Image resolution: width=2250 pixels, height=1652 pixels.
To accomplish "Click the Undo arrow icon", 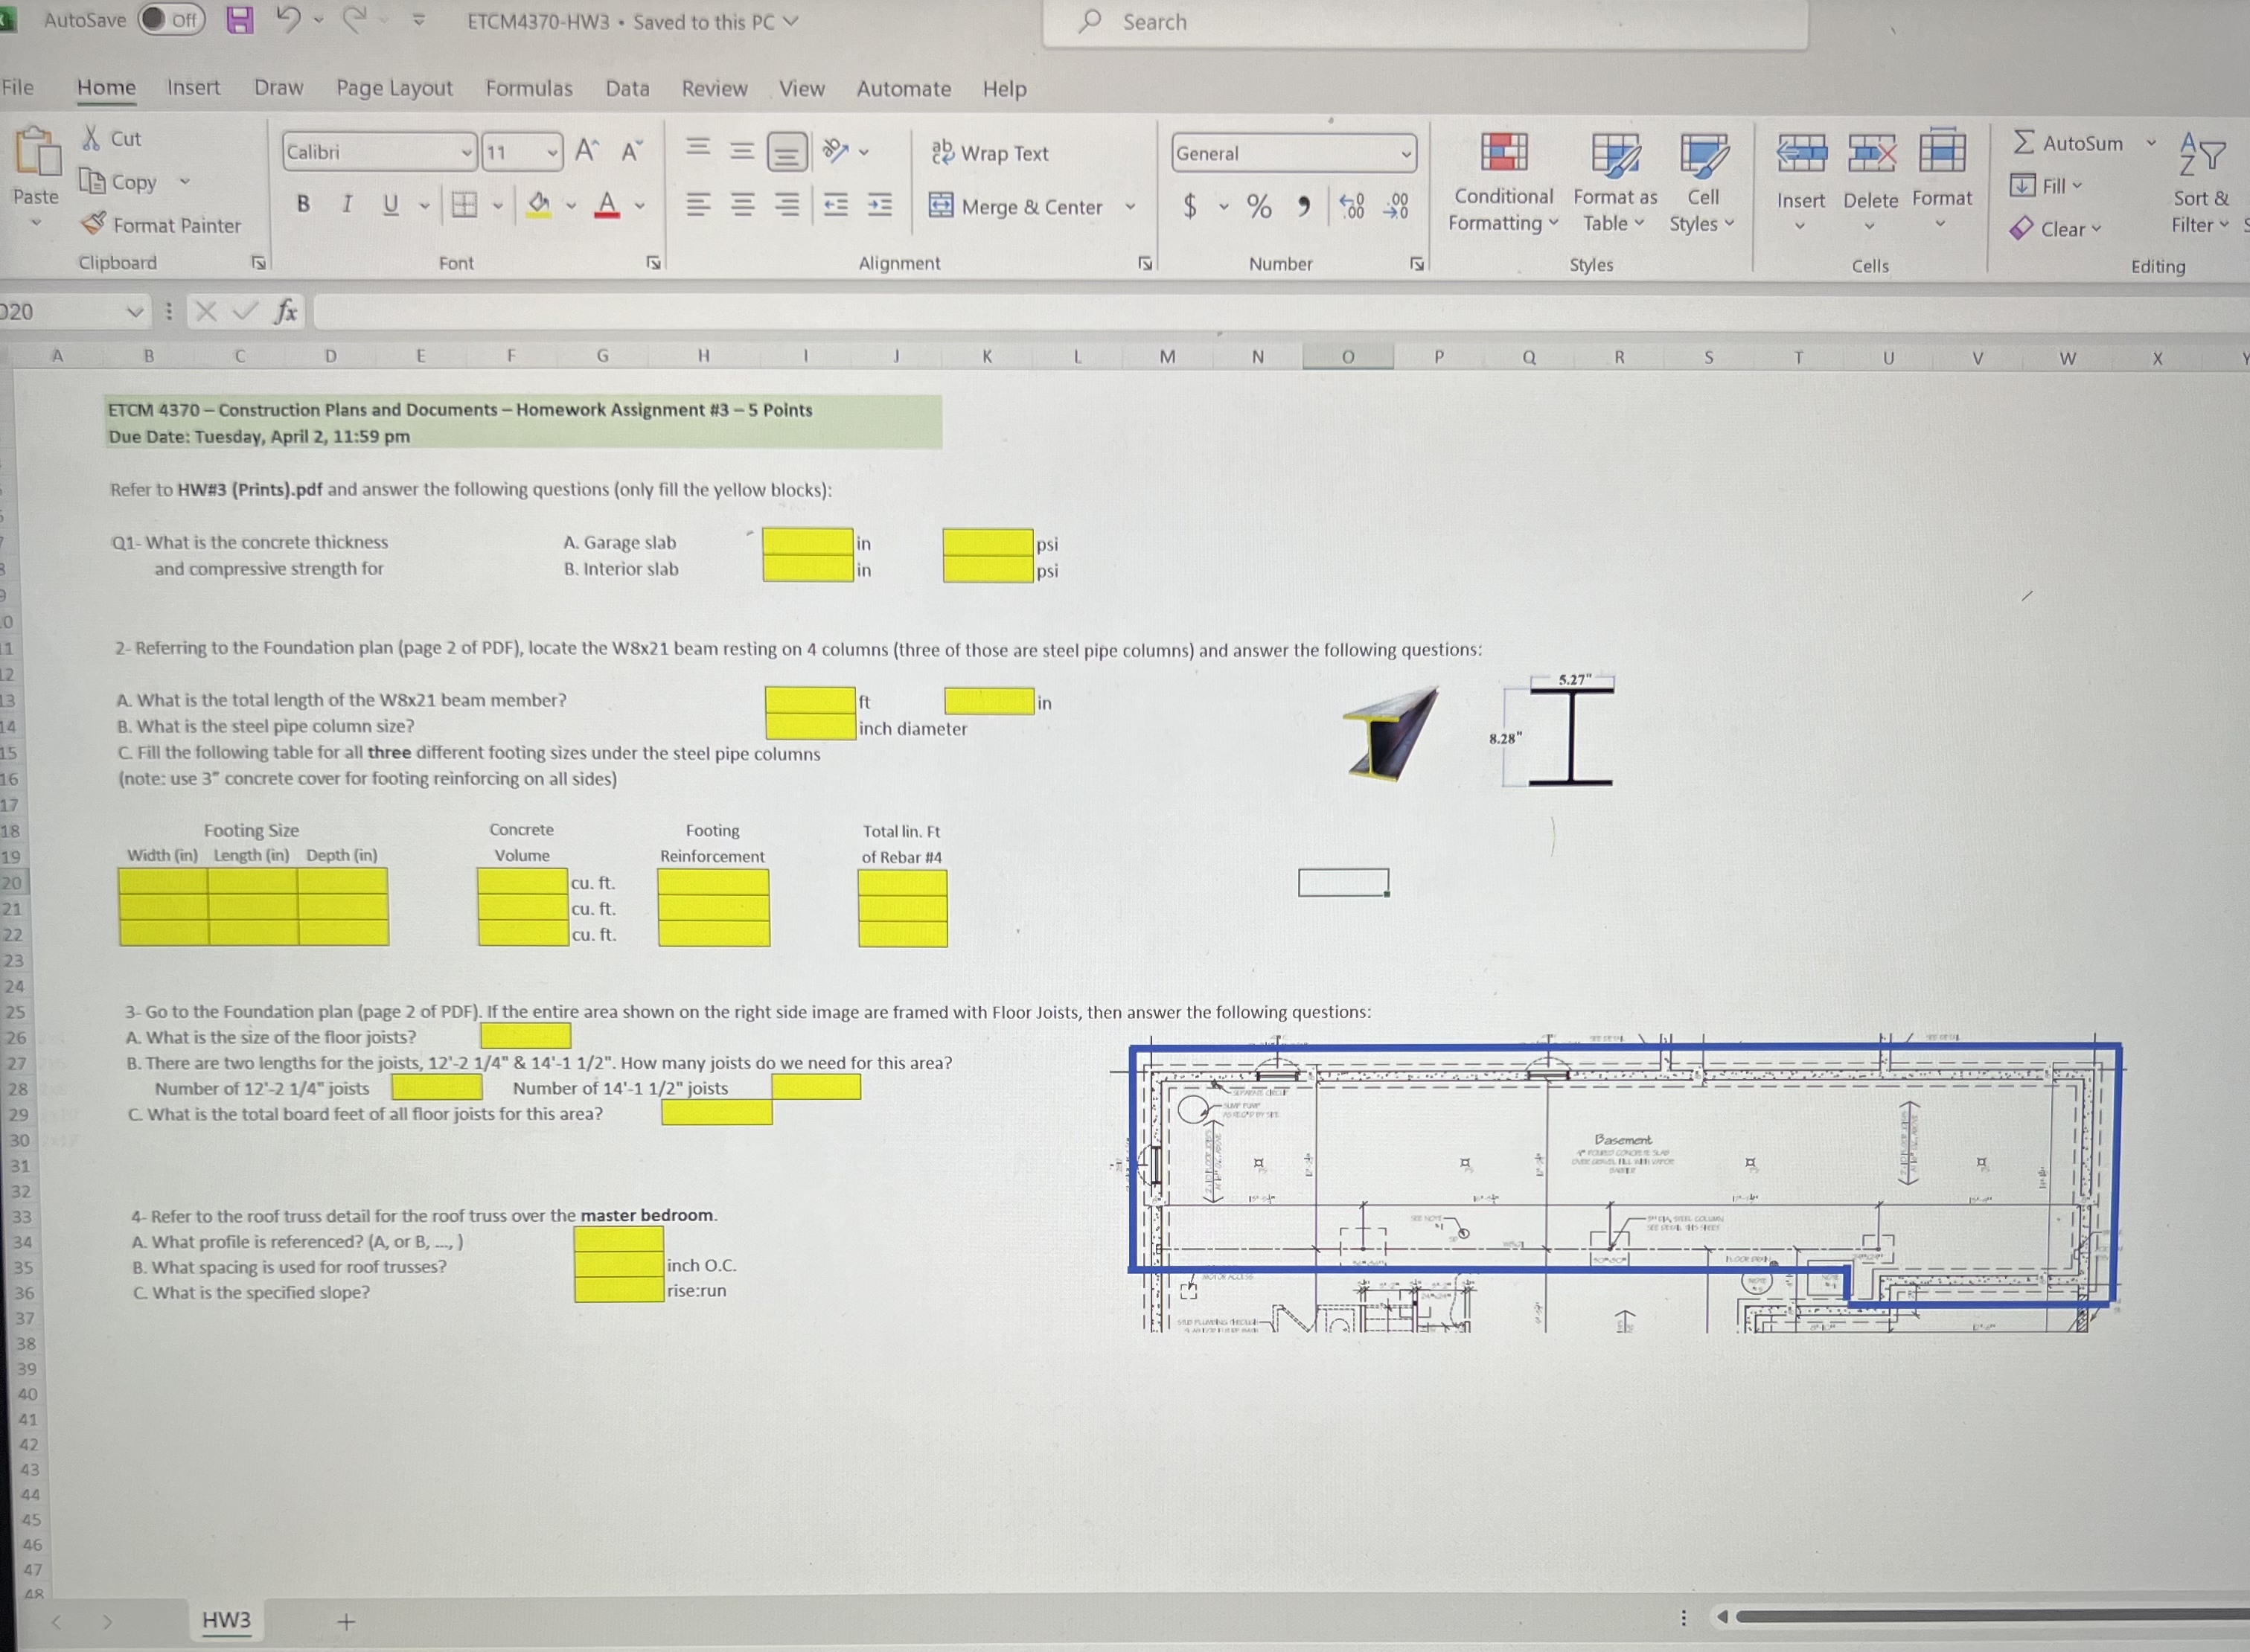I will [289, 19].
